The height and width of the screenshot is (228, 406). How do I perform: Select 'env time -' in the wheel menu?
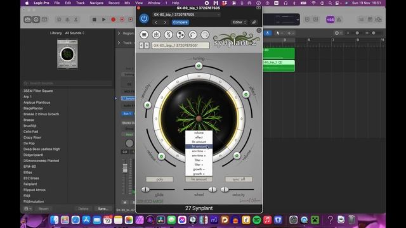199,151
